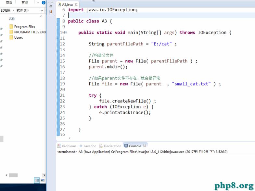Click Explorer scrollbar right arrow
255x191 pixels.
[44, 175]
